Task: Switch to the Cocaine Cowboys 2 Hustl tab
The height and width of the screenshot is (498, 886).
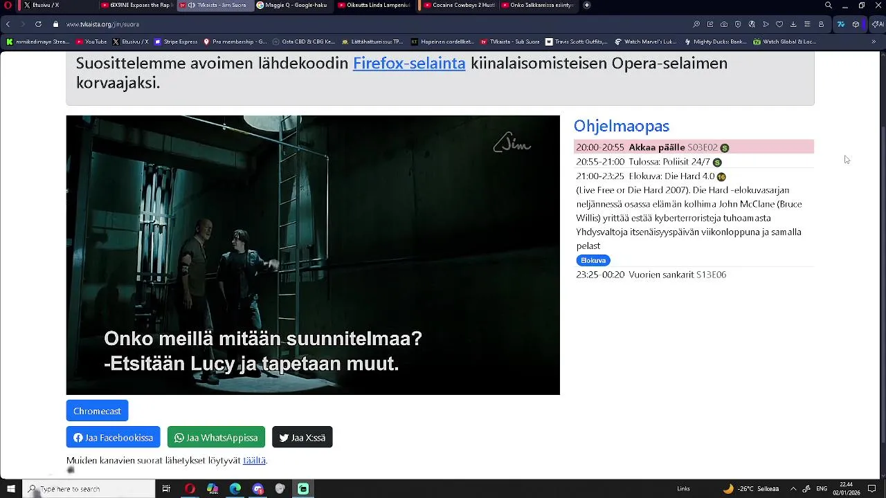Action: pos(459,5)
